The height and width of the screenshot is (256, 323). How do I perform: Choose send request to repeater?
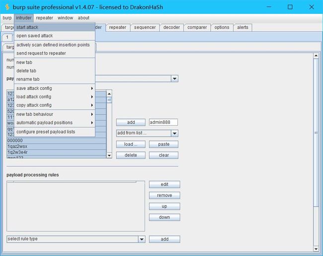(55, 53)
